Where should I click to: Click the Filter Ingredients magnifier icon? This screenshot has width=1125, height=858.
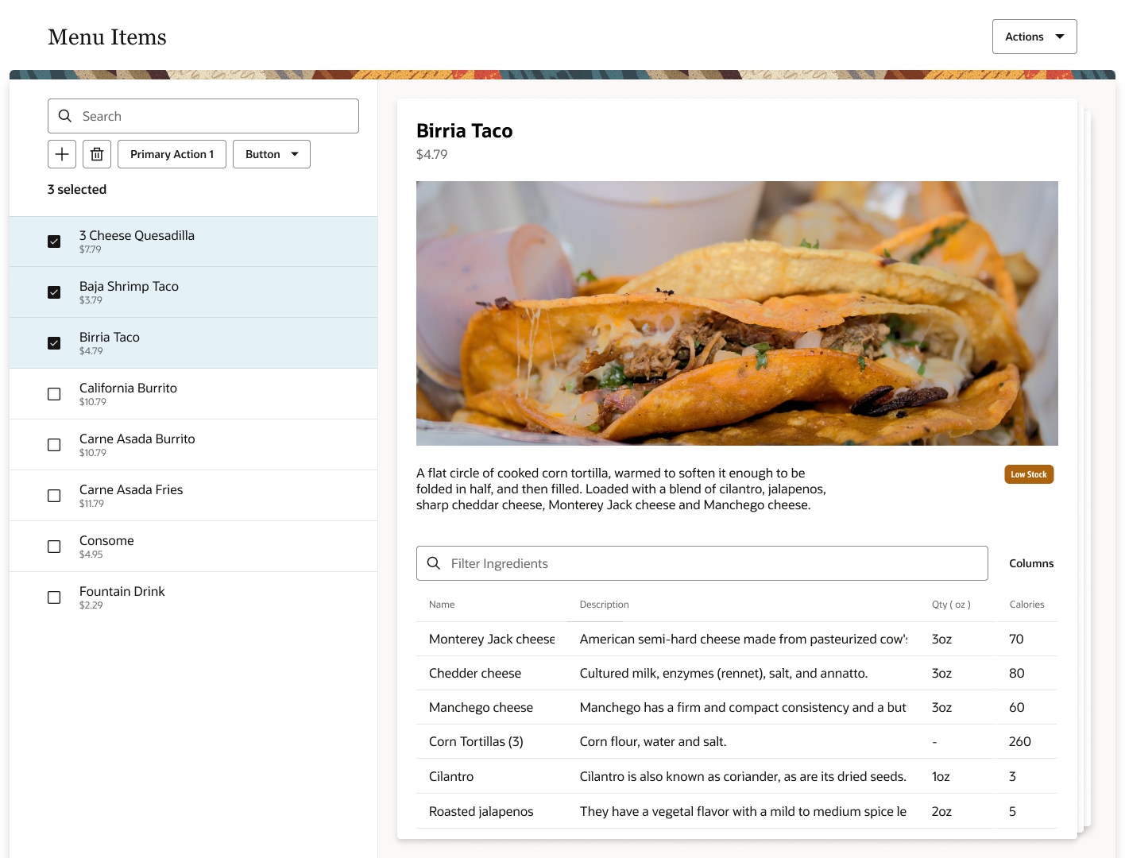(x=434, y=563)
